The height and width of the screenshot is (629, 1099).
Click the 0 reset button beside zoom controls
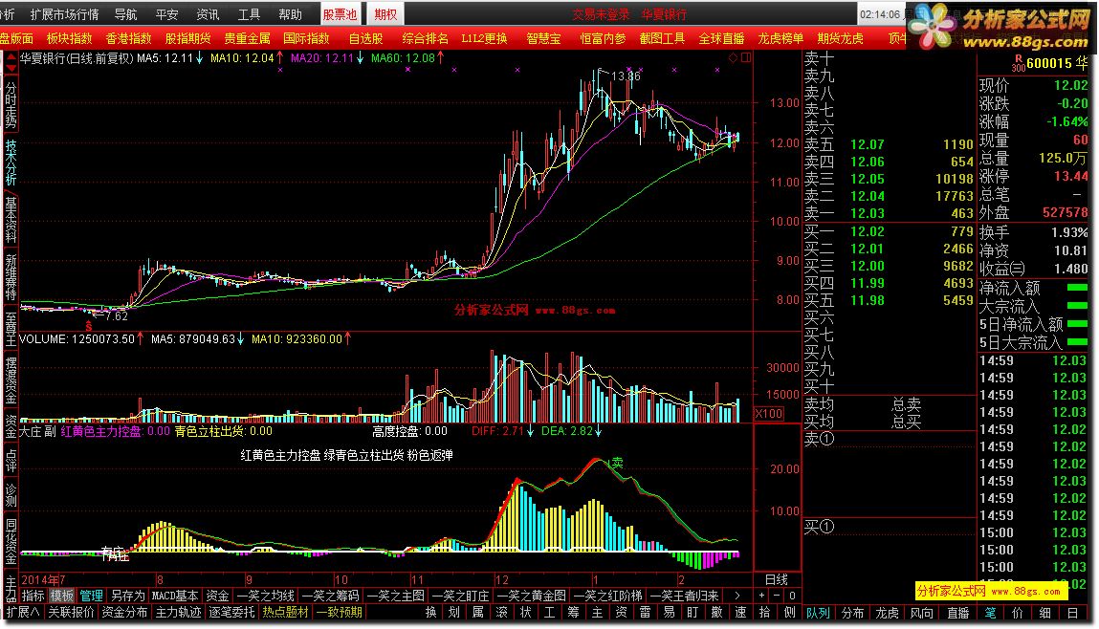792,596
